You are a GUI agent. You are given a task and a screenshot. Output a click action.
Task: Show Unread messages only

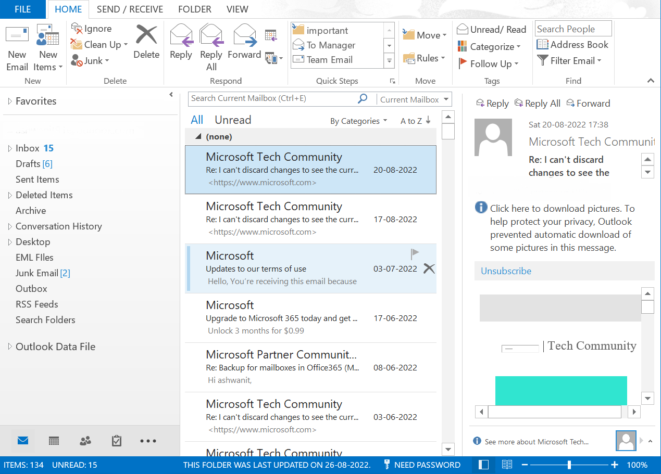[233, 120]
